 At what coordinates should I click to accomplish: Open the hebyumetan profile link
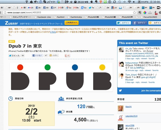132,63
